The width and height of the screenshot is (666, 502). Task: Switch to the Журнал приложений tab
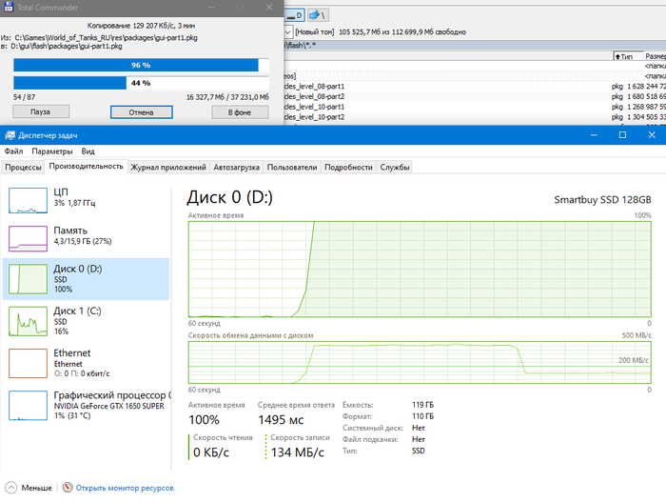168,168
